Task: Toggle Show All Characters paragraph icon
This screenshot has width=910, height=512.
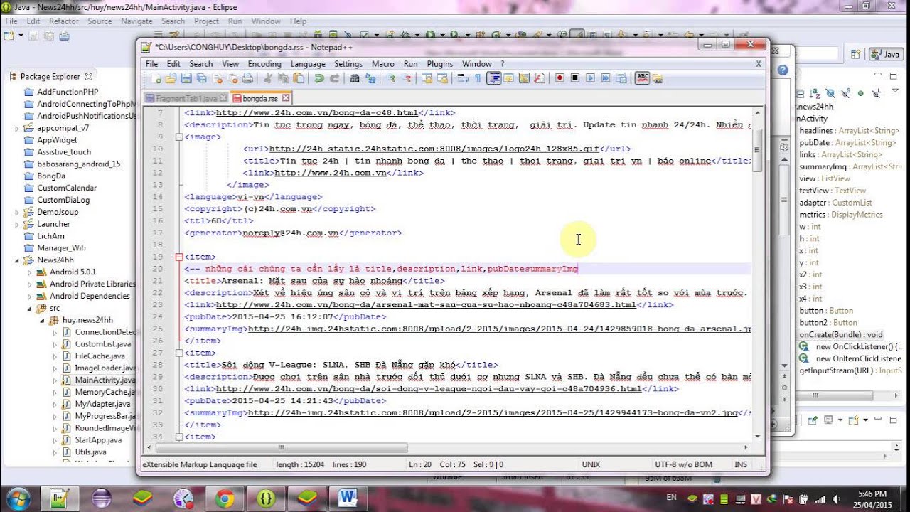Action: click(x=478, y=78)
